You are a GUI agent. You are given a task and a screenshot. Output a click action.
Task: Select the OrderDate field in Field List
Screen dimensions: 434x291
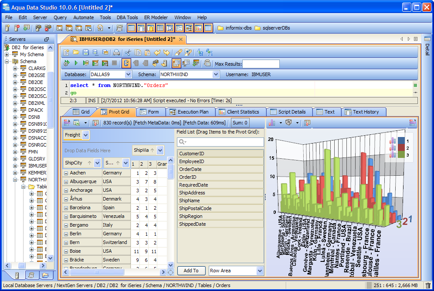(220, 169)
